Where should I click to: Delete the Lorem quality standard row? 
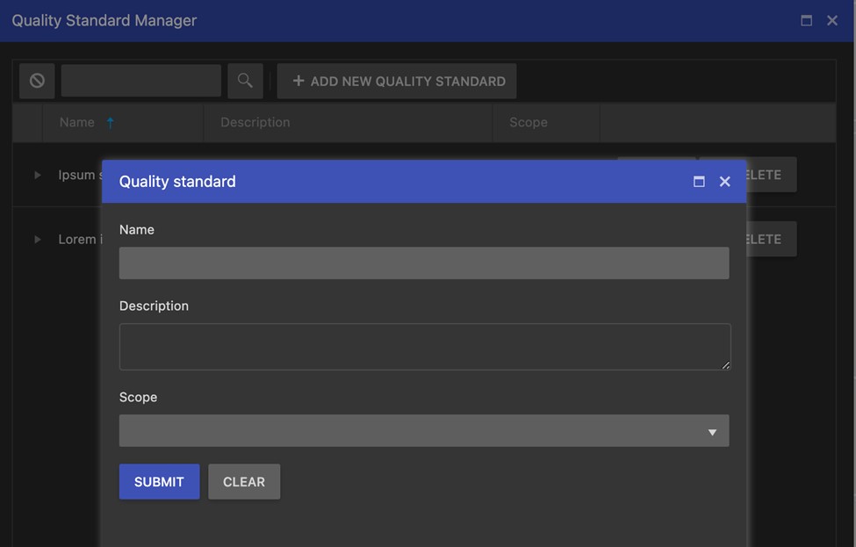click(x=771, y=239)
